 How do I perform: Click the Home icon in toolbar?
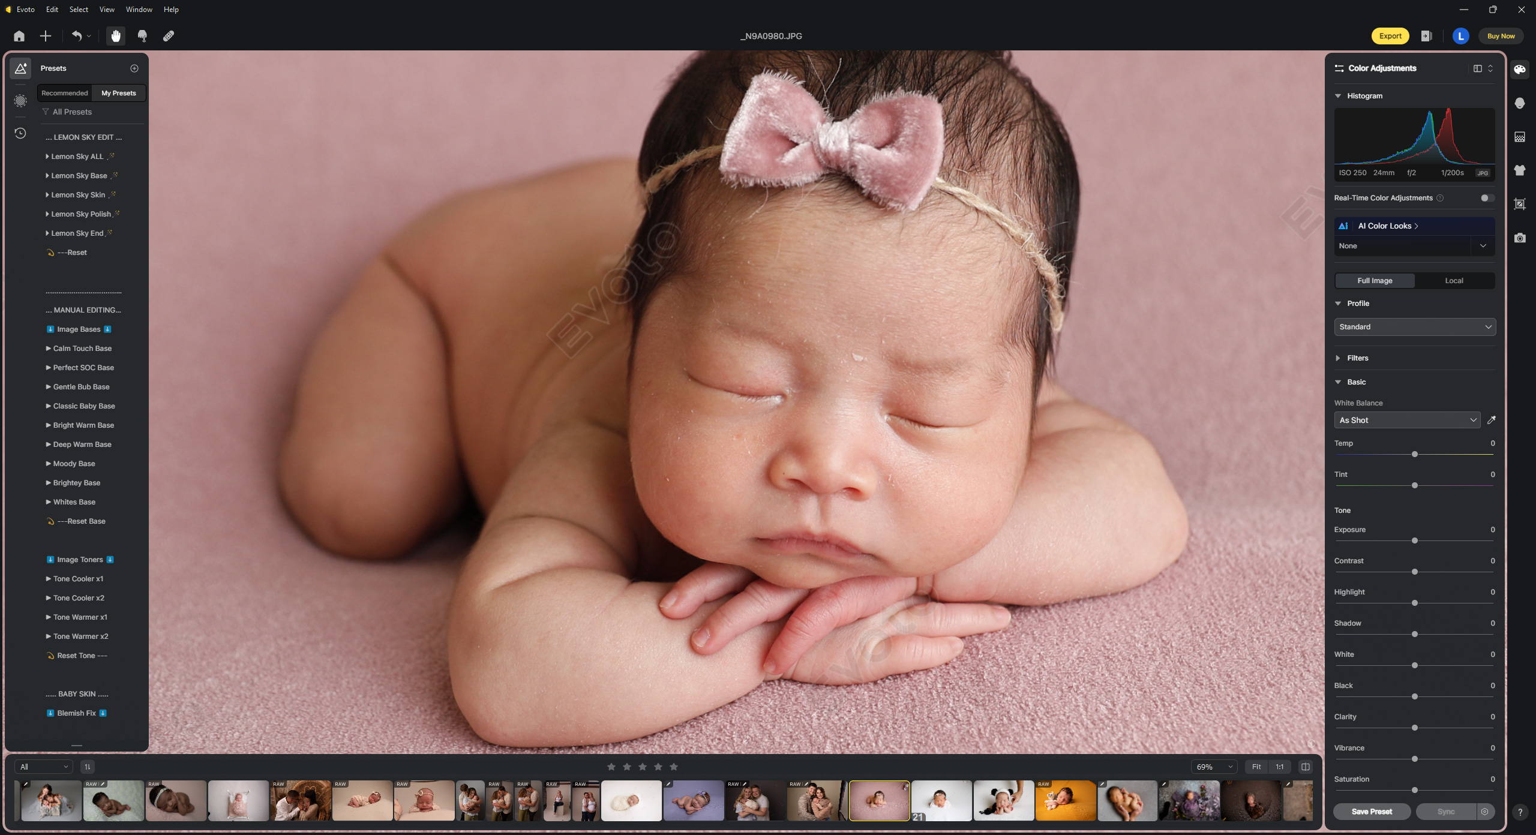[x=19, y=36]
